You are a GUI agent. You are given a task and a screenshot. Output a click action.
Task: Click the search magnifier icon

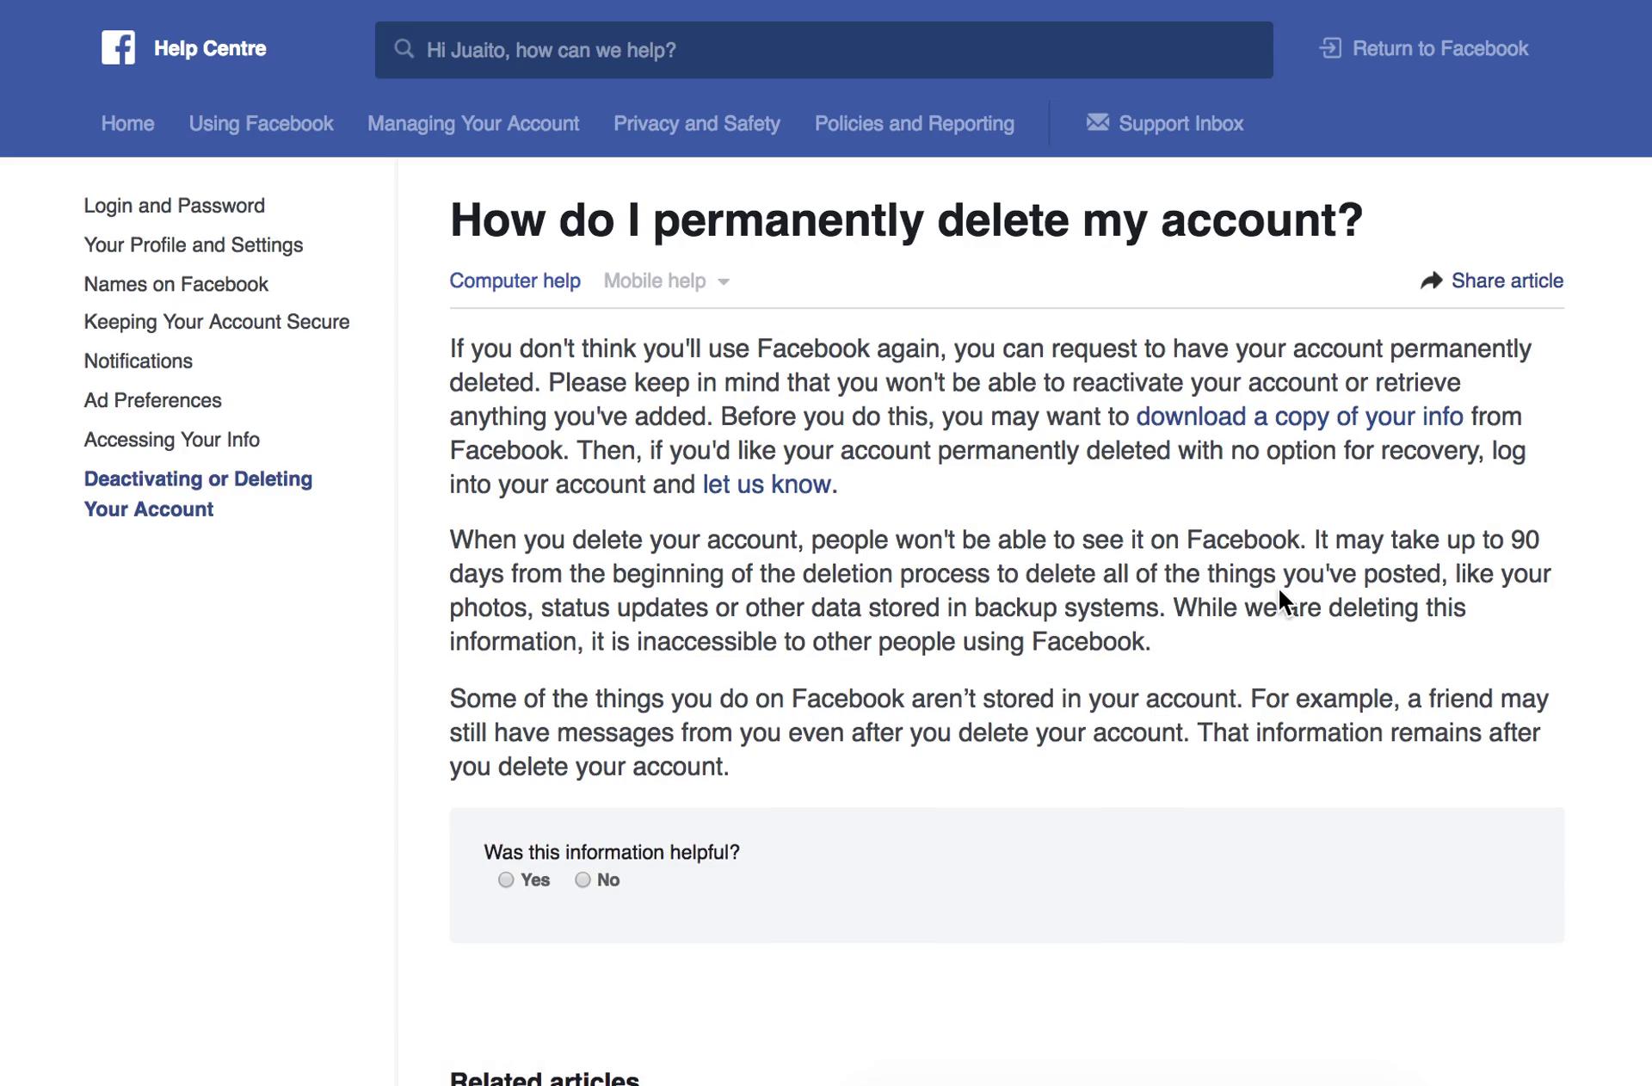(x=404, y=49)
